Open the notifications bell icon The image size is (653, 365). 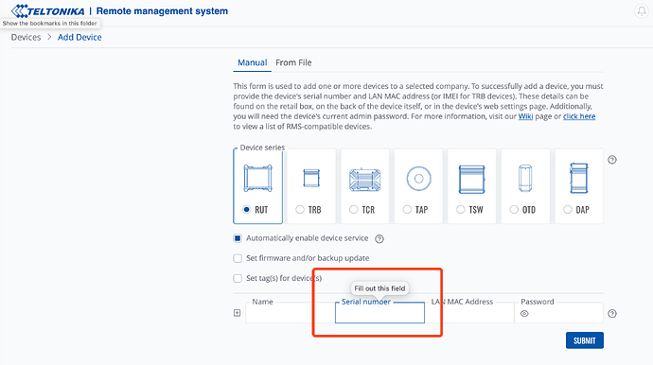pos(642,11)
